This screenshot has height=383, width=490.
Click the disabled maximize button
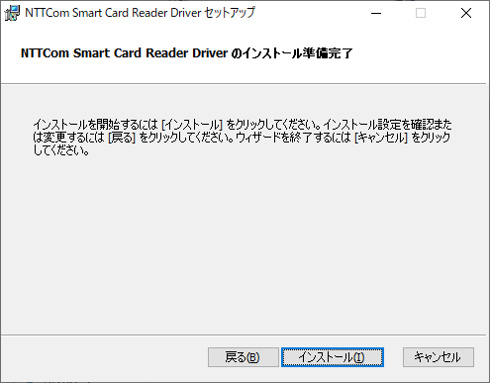tap(421, 13)
